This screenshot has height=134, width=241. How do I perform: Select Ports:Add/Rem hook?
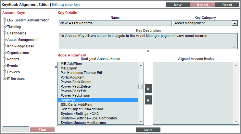point(98,77)
